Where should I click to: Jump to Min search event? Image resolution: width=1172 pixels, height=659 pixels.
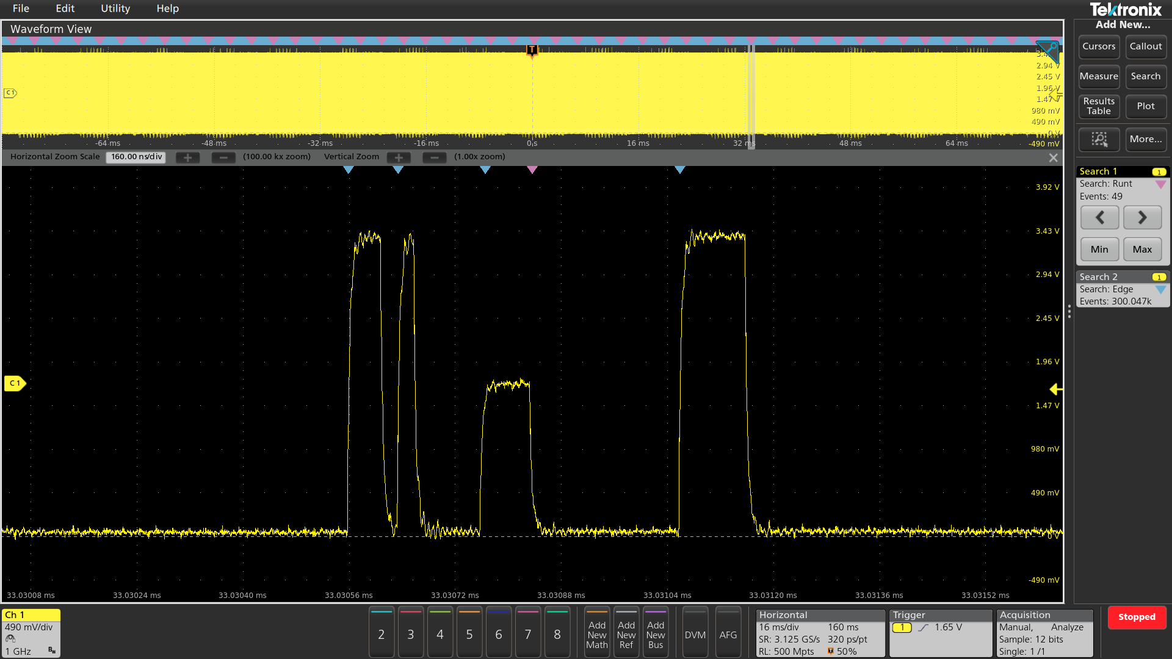click(1099, 249)
